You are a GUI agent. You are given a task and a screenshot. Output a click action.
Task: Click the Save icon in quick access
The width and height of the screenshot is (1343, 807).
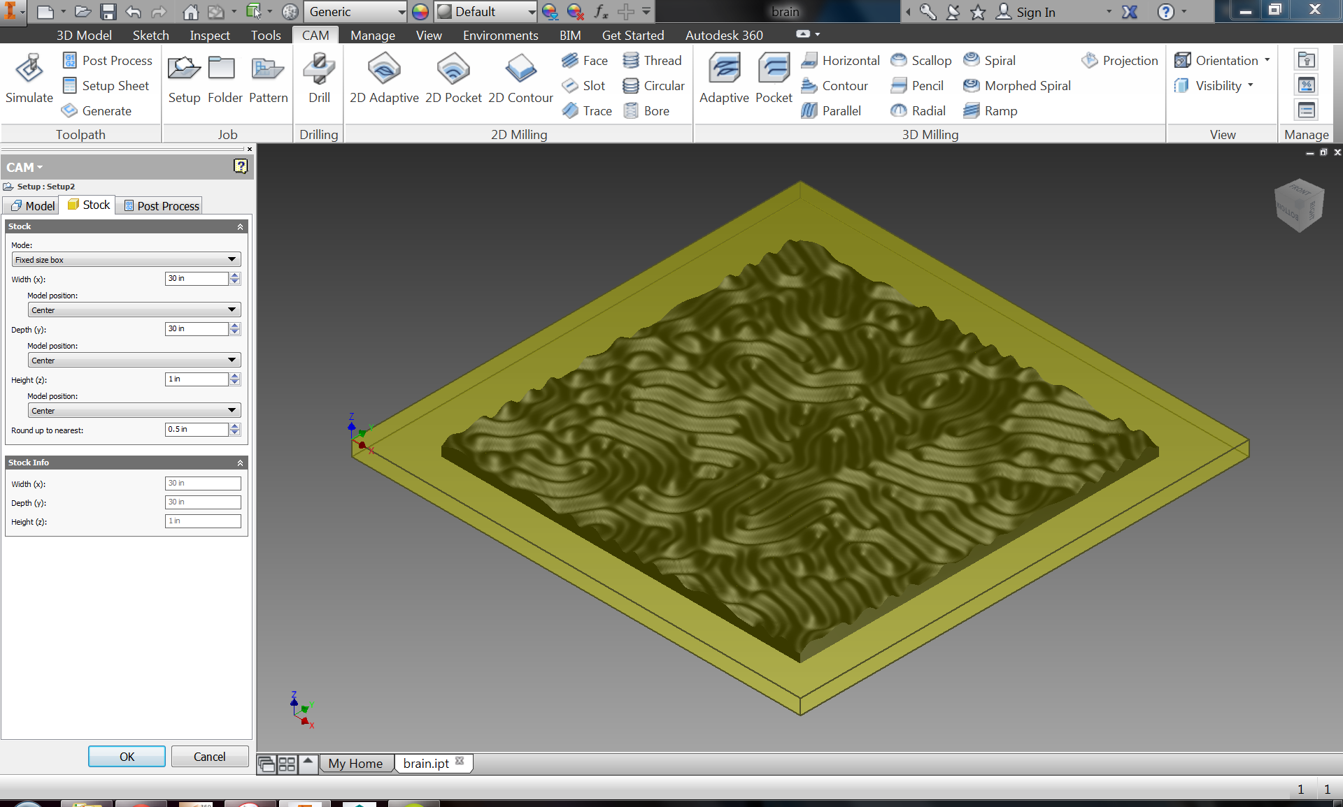coord(108,12)
